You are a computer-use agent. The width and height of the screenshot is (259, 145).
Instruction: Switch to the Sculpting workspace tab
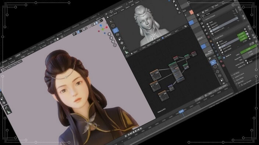pyautogui.click(x=33, y=48)
